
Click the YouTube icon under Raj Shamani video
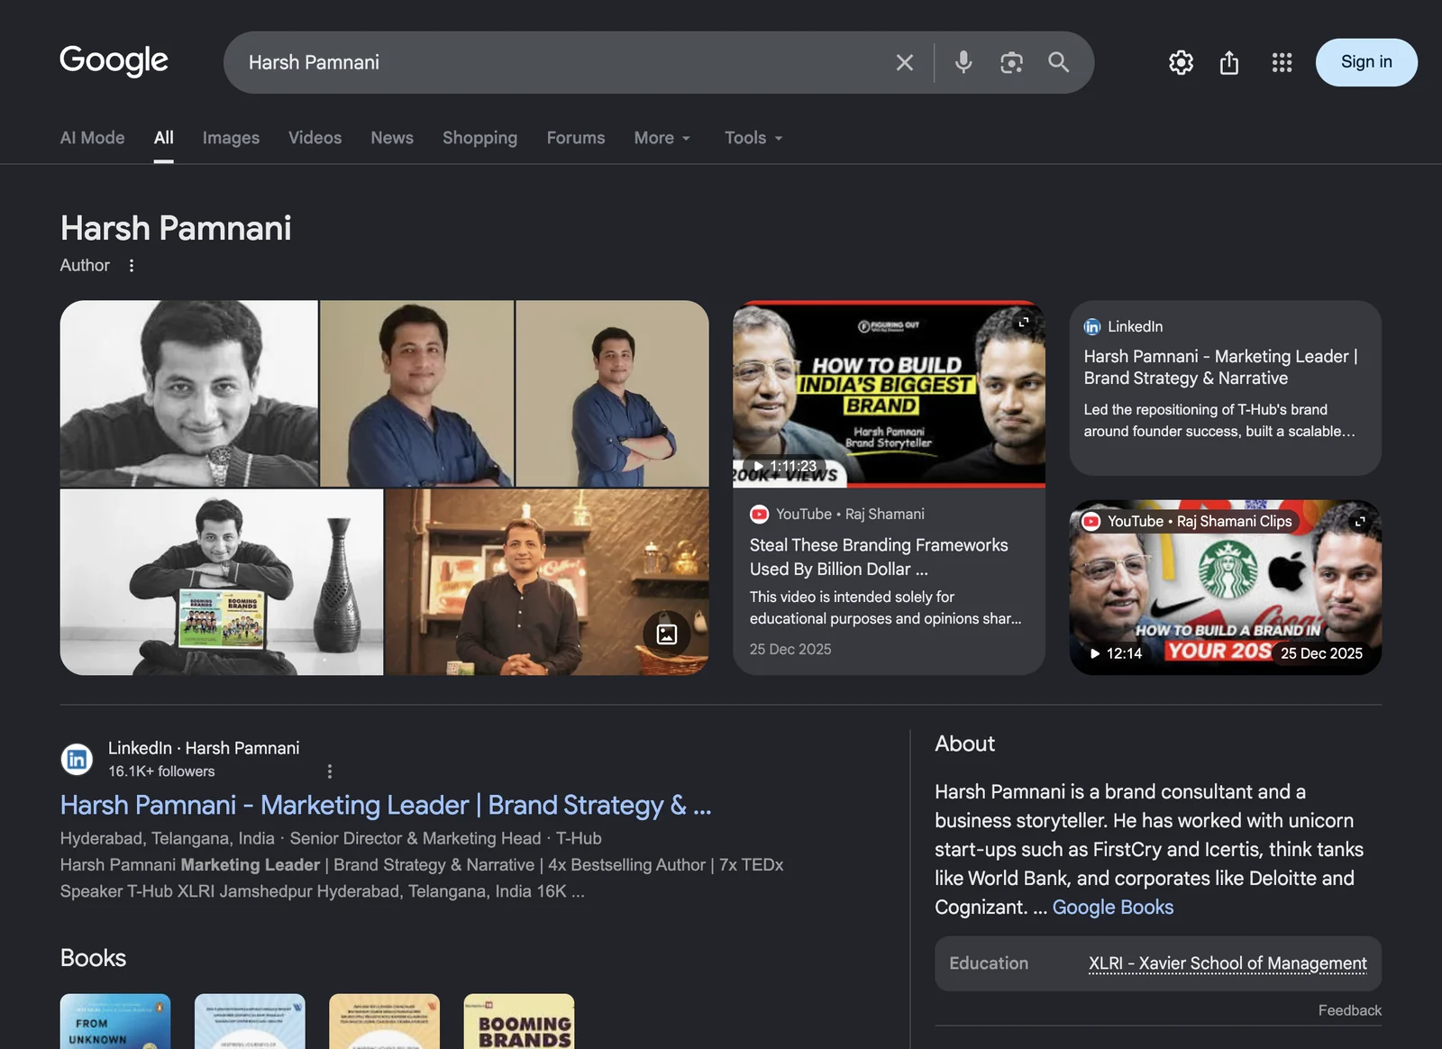pyautogui.click(x=759, y=514)
